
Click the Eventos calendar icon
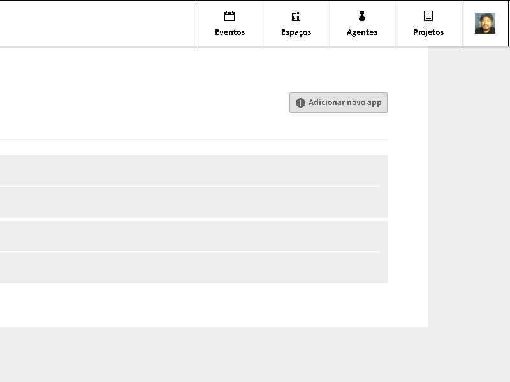(x=229, y=17)
